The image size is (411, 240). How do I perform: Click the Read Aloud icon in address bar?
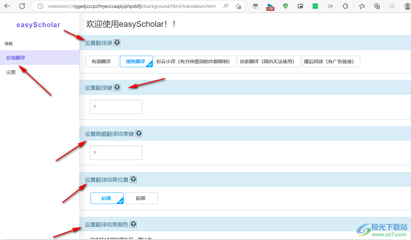coord(226,6)
